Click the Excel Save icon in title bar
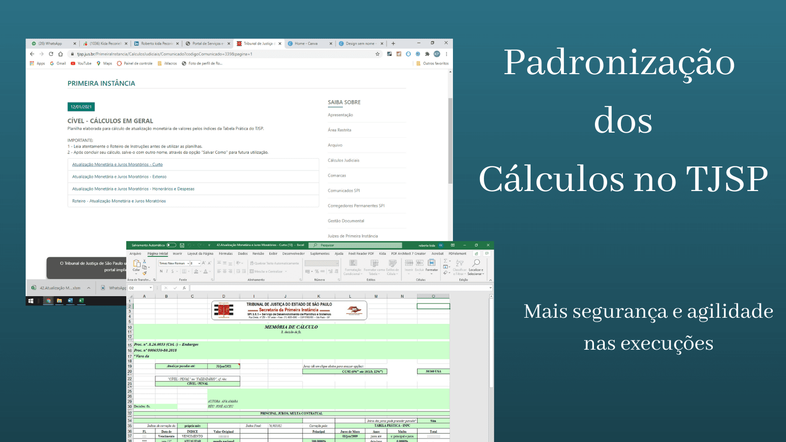 pyautogui.click(x=182, y=245)
